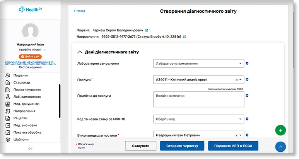Image resolution: width=299 pixels, height=159 pixels.
Task: Collapse the Дані діагностичного звіту section
Action: (x=80, y=52)
